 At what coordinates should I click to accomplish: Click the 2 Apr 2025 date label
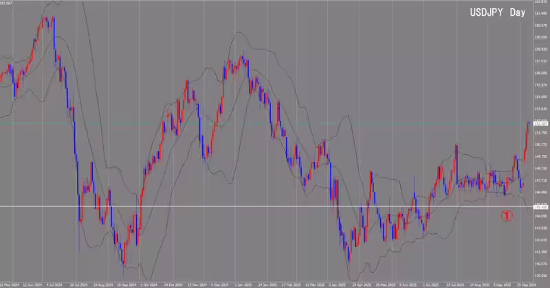click(338, 283)
